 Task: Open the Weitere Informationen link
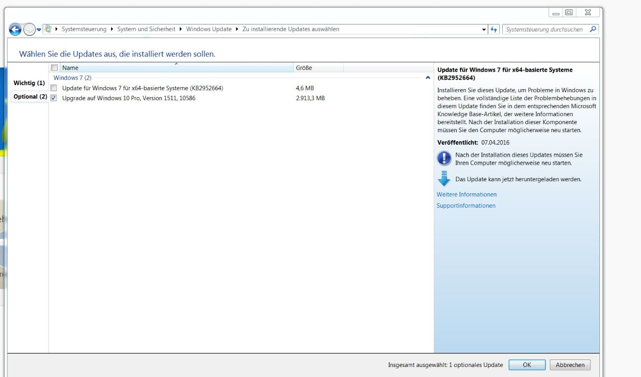click(x=467, y=194)
